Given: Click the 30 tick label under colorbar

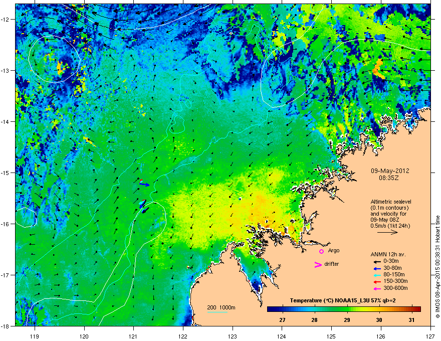Looking at the screenshot, I should click(379, 320).
